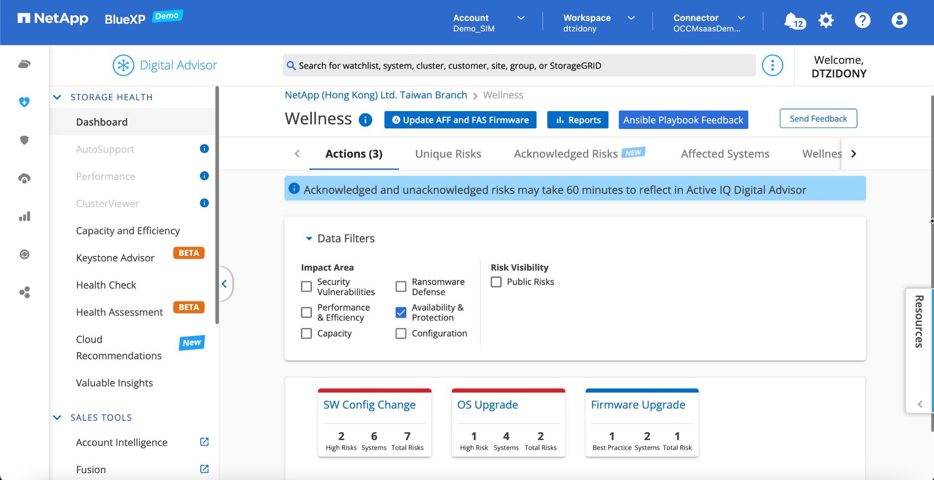Viewport: 934px width, 480px height.
Task: Focus the watchlist search field
Action: coord(518,66)
